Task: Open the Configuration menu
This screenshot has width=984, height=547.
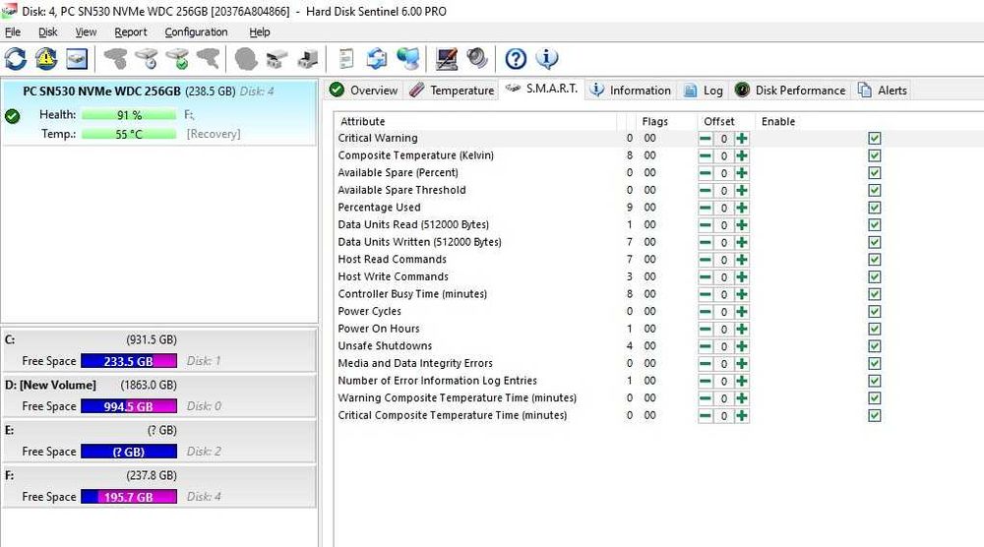Action: pyautogui.click(x=196, y=32)
